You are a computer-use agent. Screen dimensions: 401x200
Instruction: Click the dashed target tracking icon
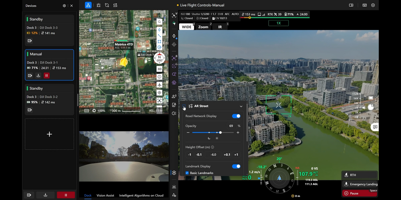coord(174,66)
